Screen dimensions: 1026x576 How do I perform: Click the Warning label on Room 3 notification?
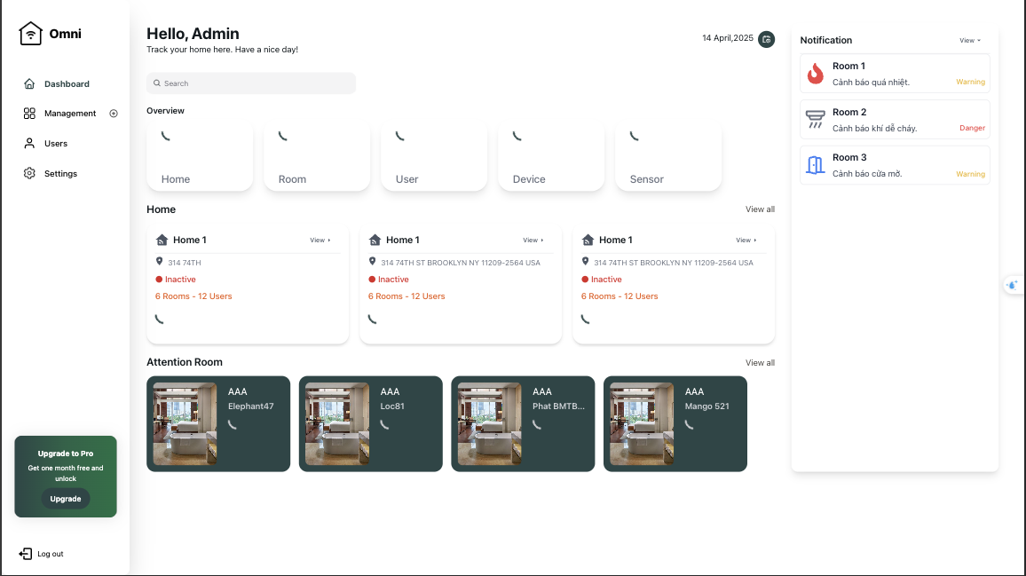(970, 173)
